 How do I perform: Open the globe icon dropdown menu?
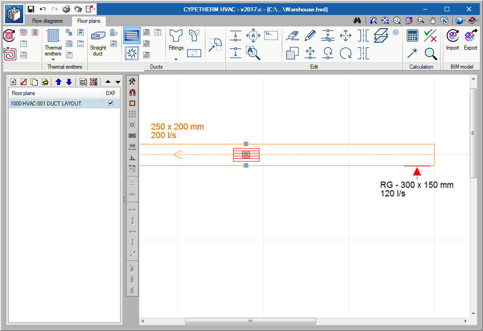(x=460, y=20)
